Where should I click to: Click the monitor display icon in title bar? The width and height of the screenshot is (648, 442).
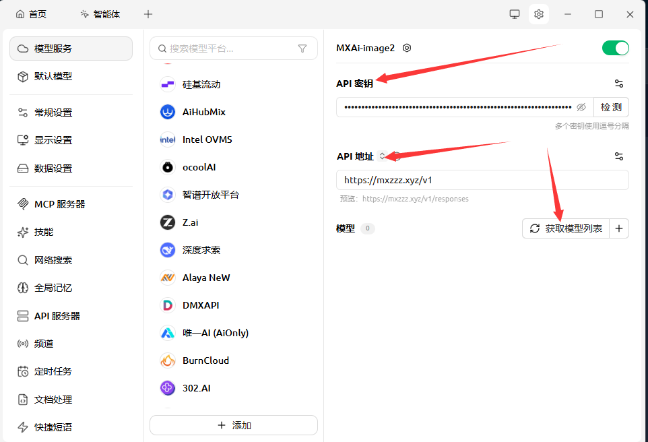[515, 14]
